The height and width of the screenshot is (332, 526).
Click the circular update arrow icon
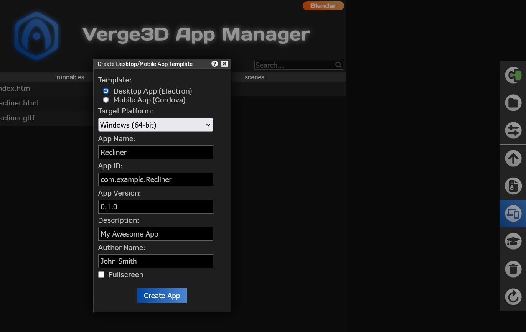(x=513, y=297)
